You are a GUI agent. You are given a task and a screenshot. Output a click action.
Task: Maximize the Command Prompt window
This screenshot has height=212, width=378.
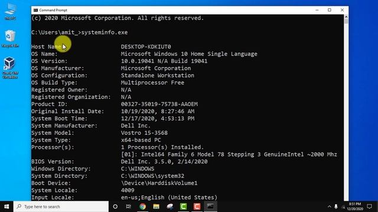[330, 10]
